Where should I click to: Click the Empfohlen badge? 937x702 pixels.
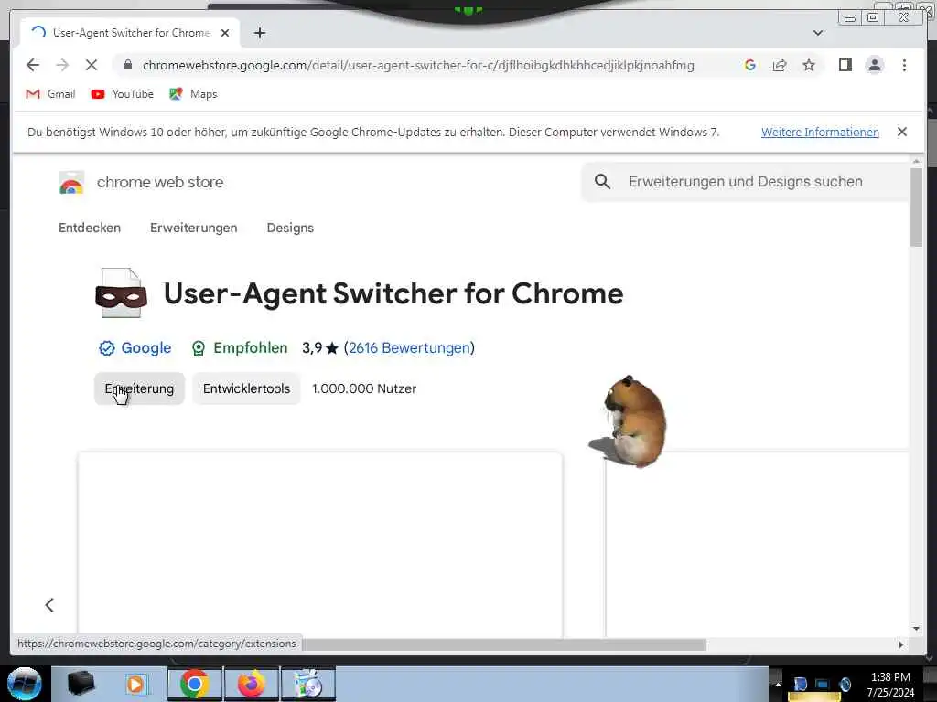[x=239, y=348]
